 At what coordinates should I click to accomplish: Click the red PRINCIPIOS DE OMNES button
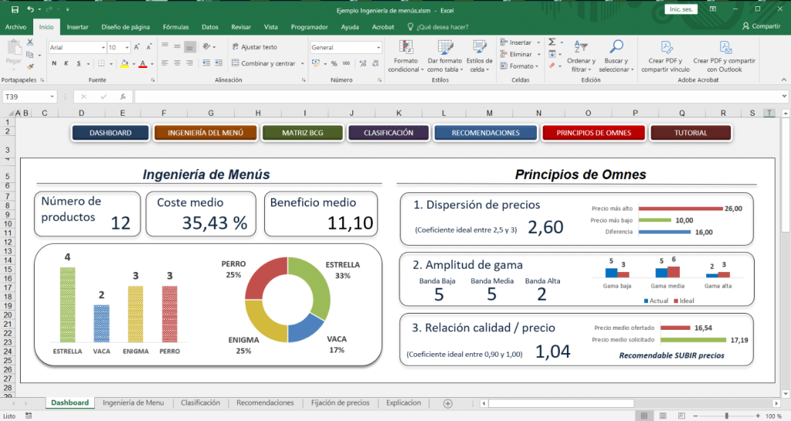tap(594, 133)
